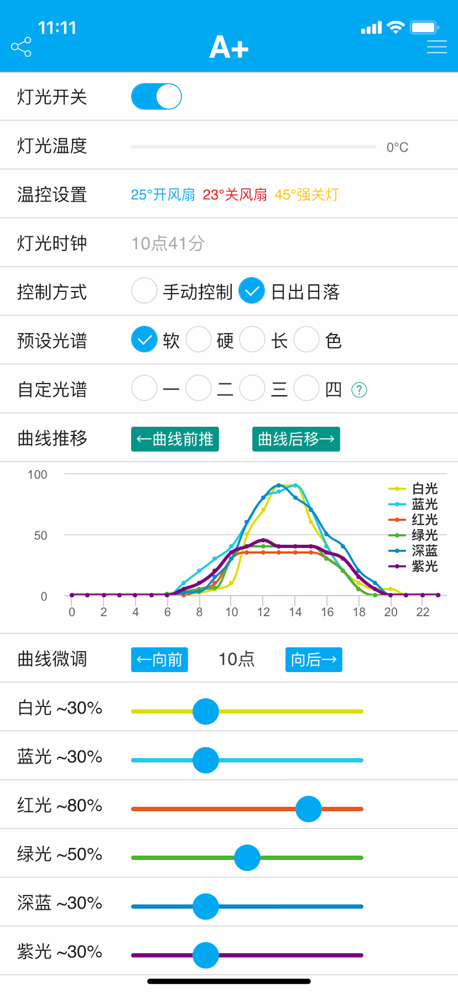Toggle 红光 series in chart legend
The height and width of the screenshot is (993, 458).
click(x=413, y=520)
